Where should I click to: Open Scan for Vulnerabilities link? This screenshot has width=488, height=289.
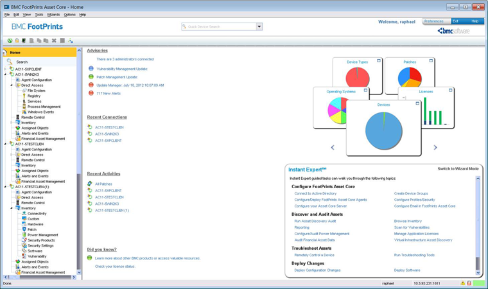pyautogui.click(x=412, y=227)
